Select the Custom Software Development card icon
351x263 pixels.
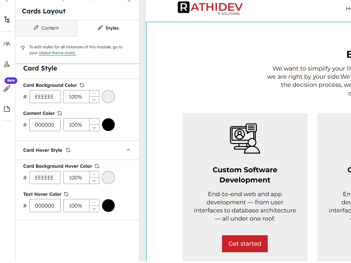pyautogui.click(x=245, y=138)
